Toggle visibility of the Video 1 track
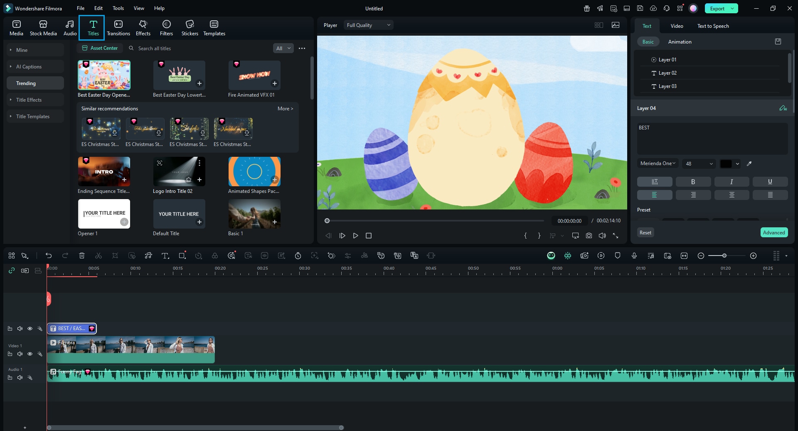This screenshot has height=431, width=798. 30,354
